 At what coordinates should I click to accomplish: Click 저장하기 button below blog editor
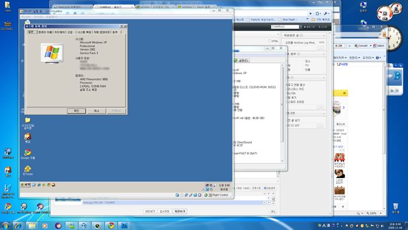pyautogui.click(x=180, y=211)
